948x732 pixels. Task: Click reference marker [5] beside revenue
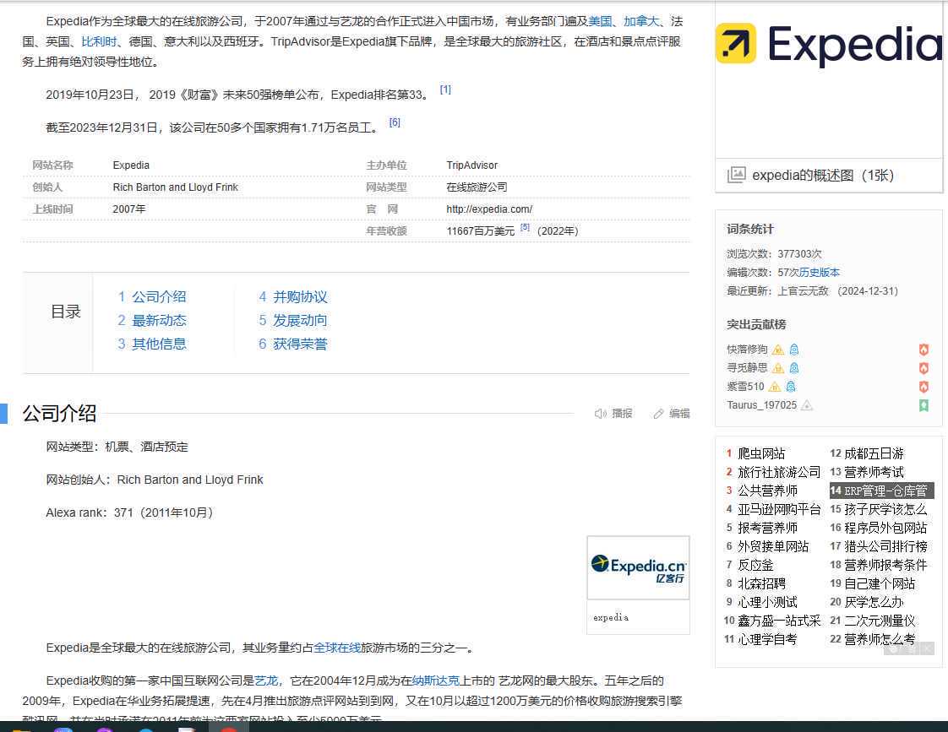click(x=525, y=227)
